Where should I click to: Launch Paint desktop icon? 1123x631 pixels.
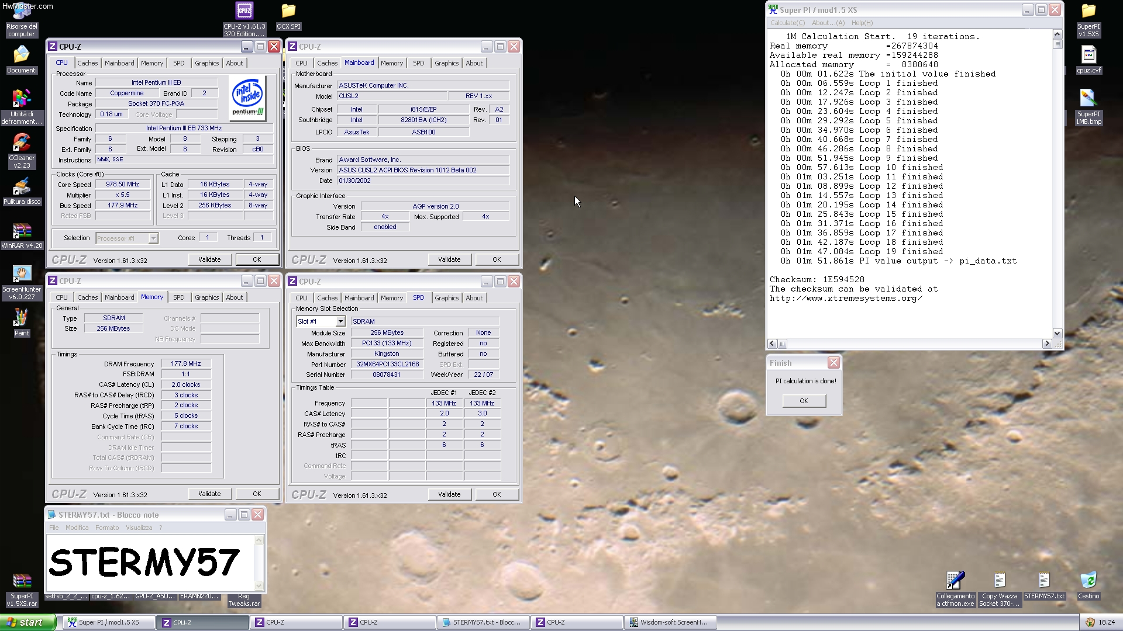click(22, 323)
